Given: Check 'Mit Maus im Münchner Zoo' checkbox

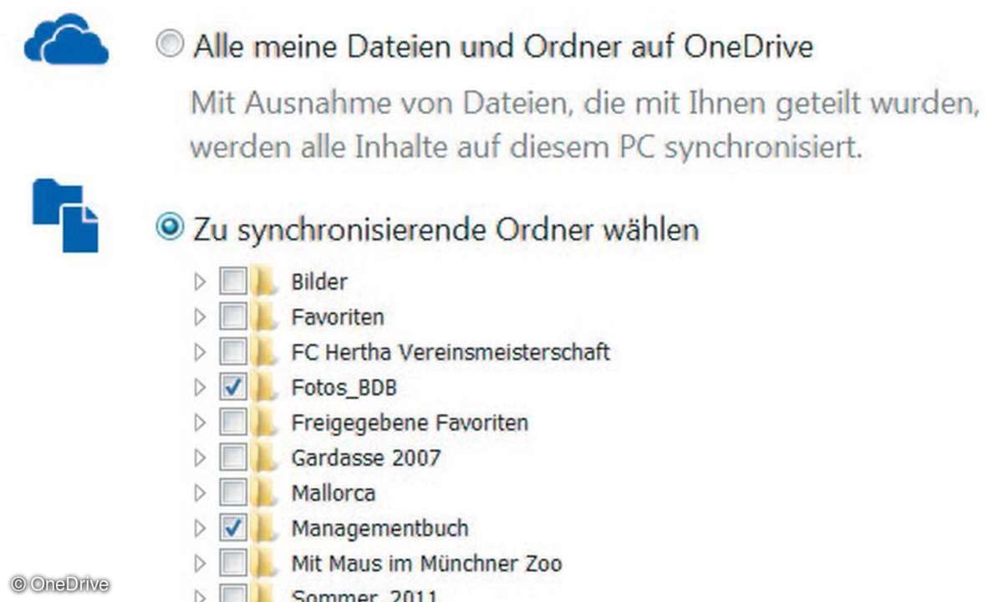Looking at the screenshot, I should 233,563.
